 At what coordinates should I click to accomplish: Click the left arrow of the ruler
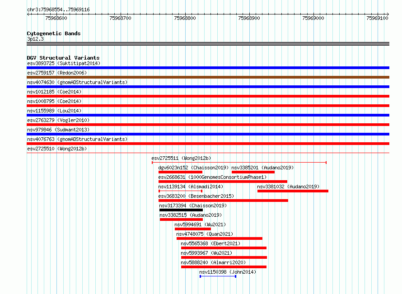28,14
